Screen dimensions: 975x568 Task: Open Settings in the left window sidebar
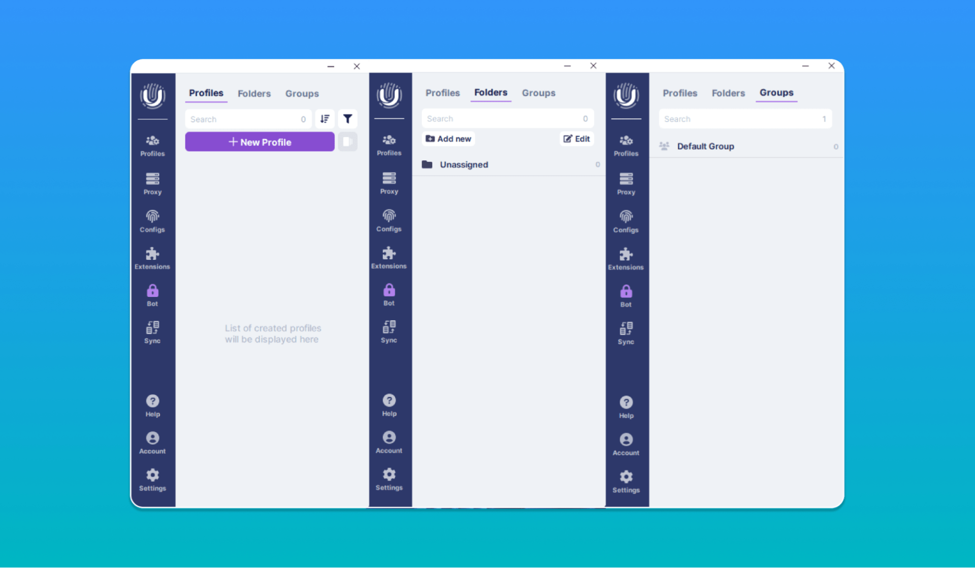(152, 480)
